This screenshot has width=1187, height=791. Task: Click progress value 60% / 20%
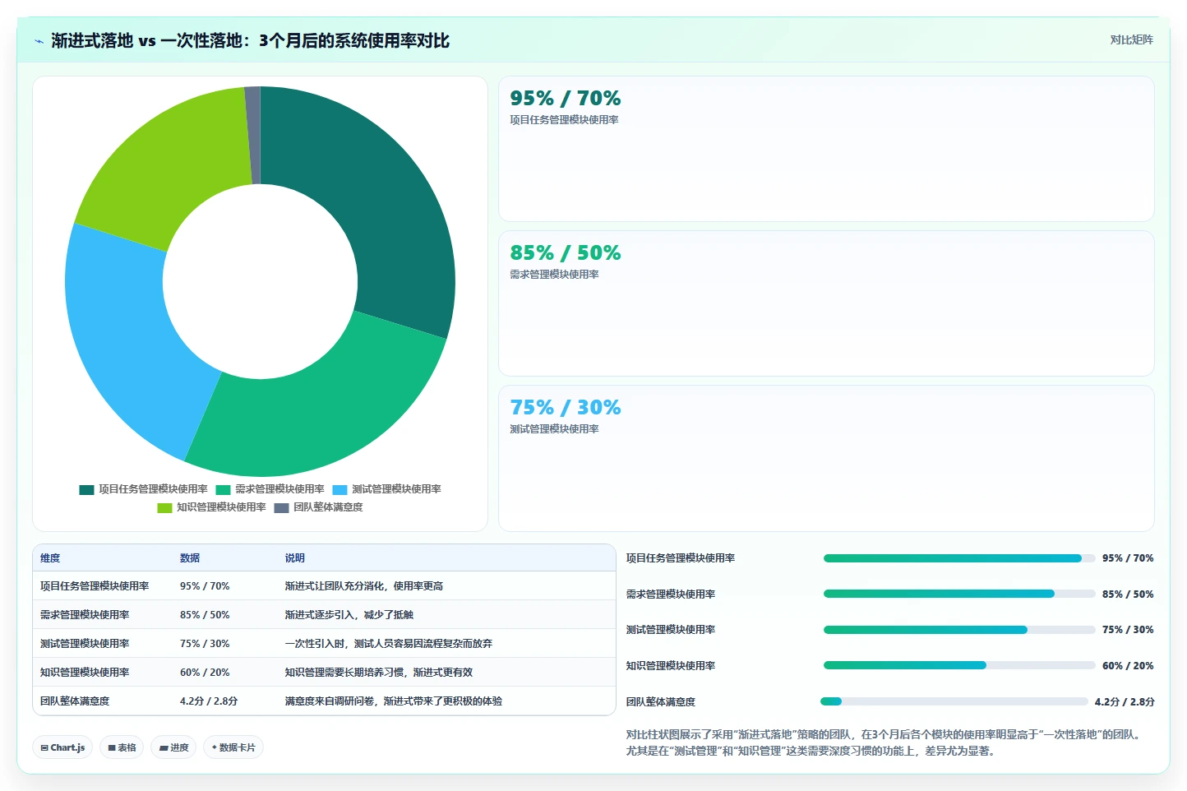pyautogui.click(x=1128, y=666)
